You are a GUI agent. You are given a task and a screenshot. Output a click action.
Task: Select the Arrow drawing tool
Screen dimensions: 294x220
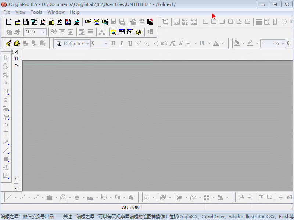tap(6, 142)
